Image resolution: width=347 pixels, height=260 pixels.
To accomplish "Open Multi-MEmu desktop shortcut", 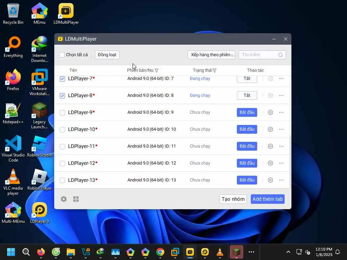I will click(13, 213).
